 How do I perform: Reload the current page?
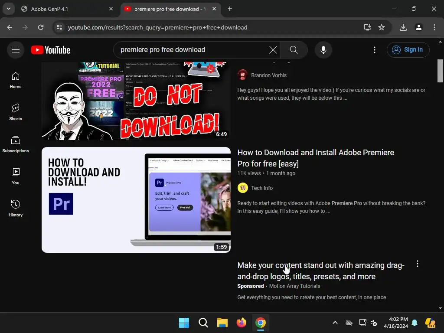(x=41, y=27)
